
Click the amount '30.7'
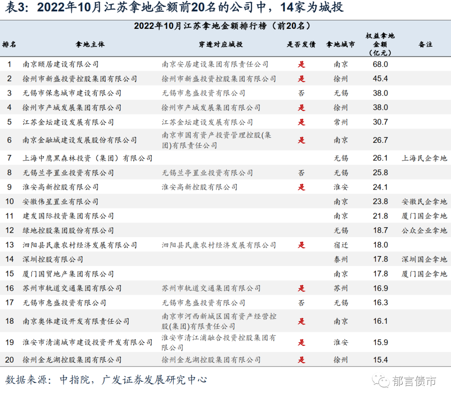[x=380, y=122]
